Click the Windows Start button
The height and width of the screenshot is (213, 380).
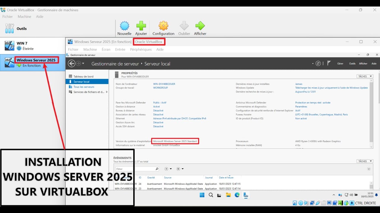[x=202, y=195]
